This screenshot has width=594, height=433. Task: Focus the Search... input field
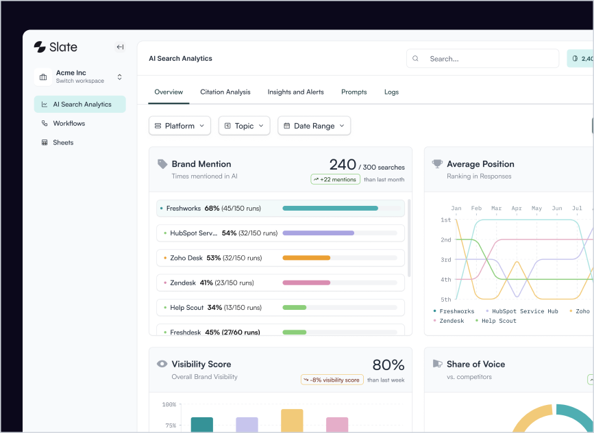click(x=482, y=59)
